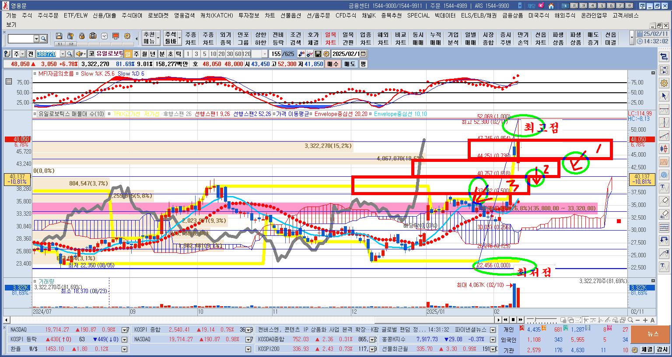Click the grid icon left of MFI indicator label
672x357 pixels.
tap(8, 81)
